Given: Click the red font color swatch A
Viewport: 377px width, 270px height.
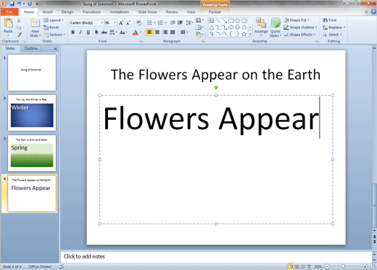Looking at the screenshot, I should tap(136, 32).
